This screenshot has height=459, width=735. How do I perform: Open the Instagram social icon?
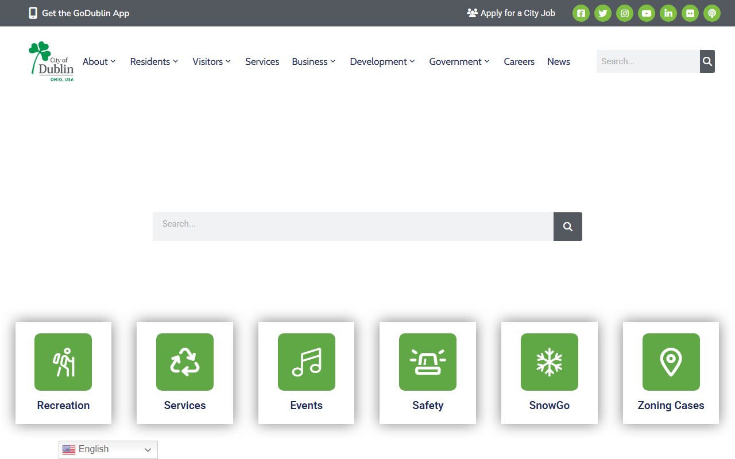[625, 13]
